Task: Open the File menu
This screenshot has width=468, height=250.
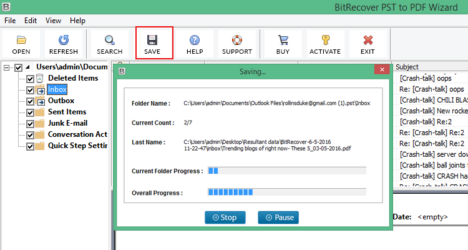Action: pos(10,21)
